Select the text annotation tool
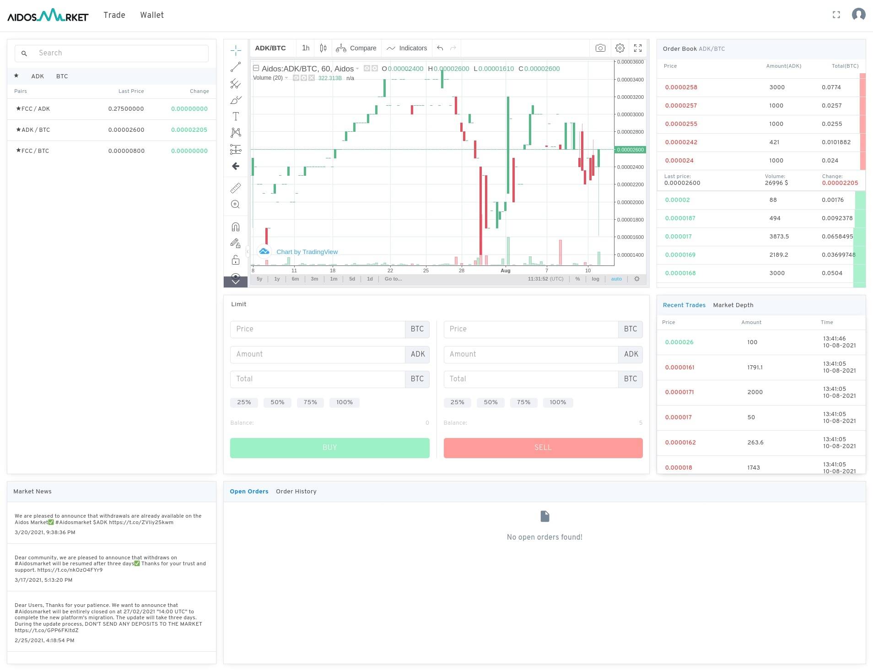 point(236,116)
